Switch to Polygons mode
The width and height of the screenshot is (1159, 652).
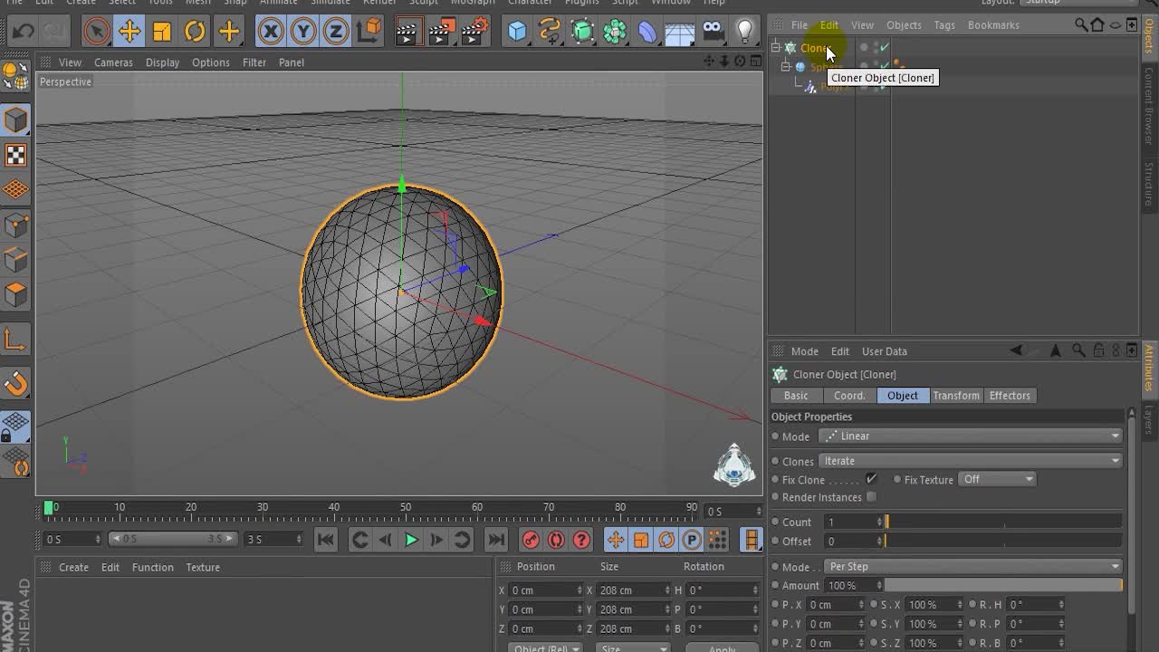(16, 295)
